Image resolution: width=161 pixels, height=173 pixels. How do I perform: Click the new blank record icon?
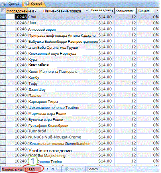58,169
